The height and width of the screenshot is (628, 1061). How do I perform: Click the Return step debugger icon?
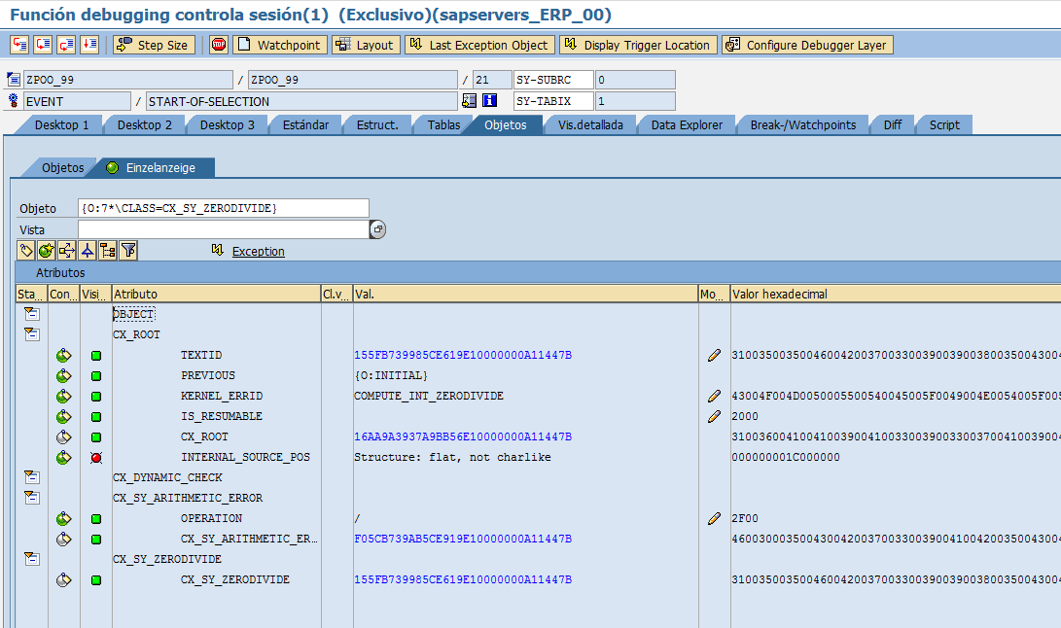(65, 45)
